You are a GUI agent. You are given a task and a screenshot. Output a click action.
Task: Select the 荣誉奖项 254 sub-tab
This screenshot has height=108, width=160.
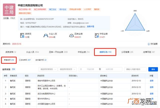9,60
